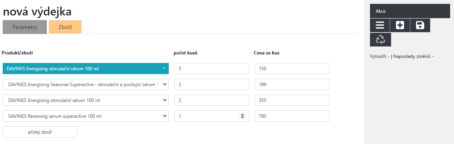The image size is (454, 144).
Task: Click the price field showing 150
Action: [292, 69]
